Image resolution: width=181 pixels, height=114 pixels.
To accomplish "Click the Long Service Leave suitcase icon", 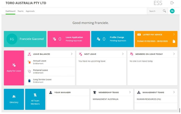I will (29, 81).
